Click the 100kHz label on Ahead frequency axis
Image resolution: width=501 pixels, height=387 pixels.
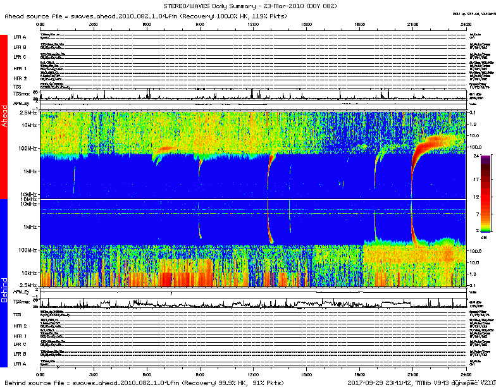coord(27,149)
